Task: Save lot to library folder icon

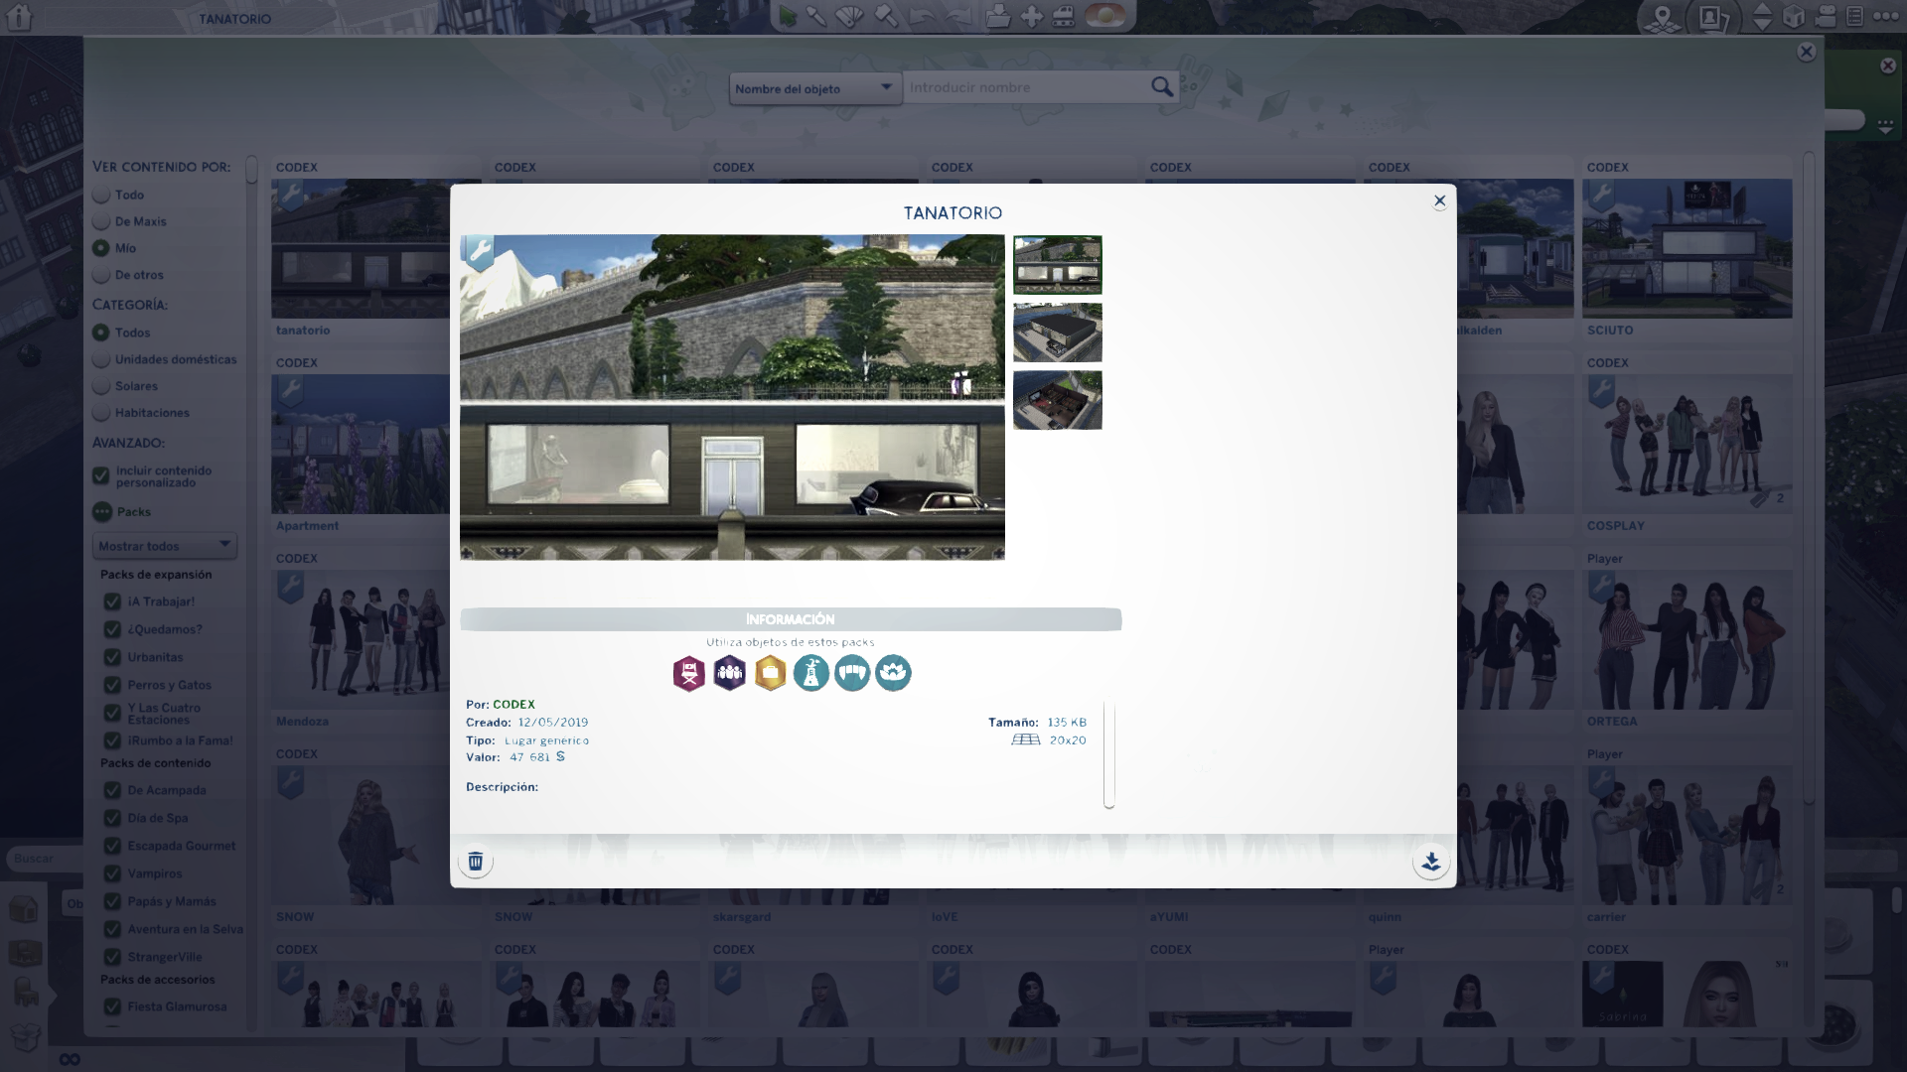Action: (x=998, y=17)
